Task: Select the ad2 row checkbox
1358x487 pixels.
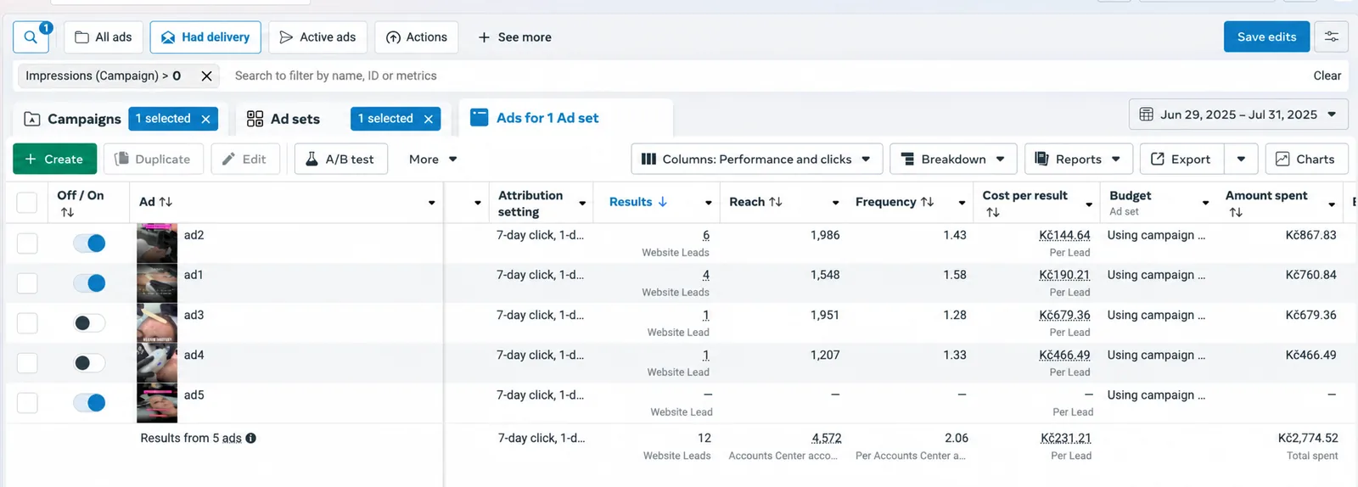Action: tap(27, 243)
